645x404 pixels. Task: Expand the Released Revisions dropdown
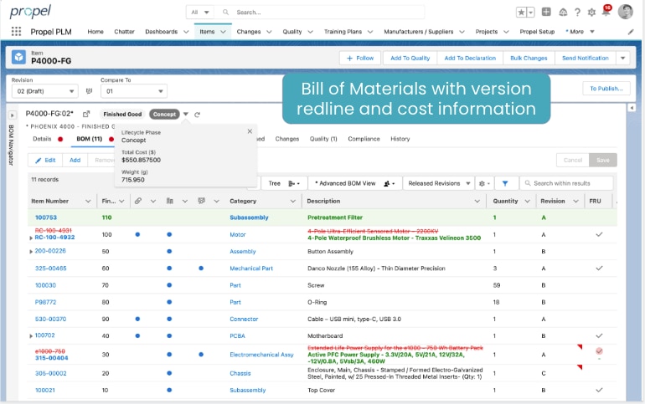[437, 183]
